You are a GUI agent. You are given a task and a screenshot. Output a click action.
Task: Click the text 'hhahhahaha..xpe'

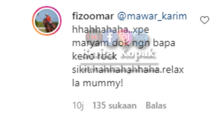(x=111, y=30)
